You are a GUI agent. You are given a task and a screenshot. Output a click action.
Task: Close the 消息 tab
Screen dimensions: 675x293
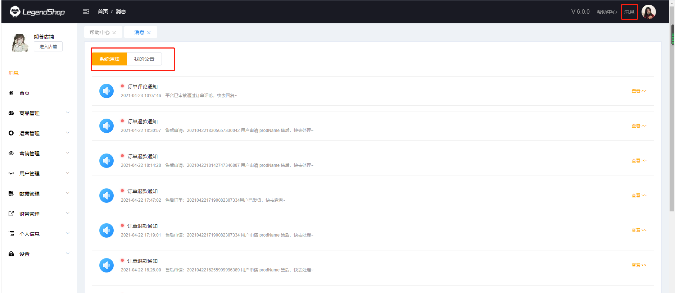click(149, 33)
